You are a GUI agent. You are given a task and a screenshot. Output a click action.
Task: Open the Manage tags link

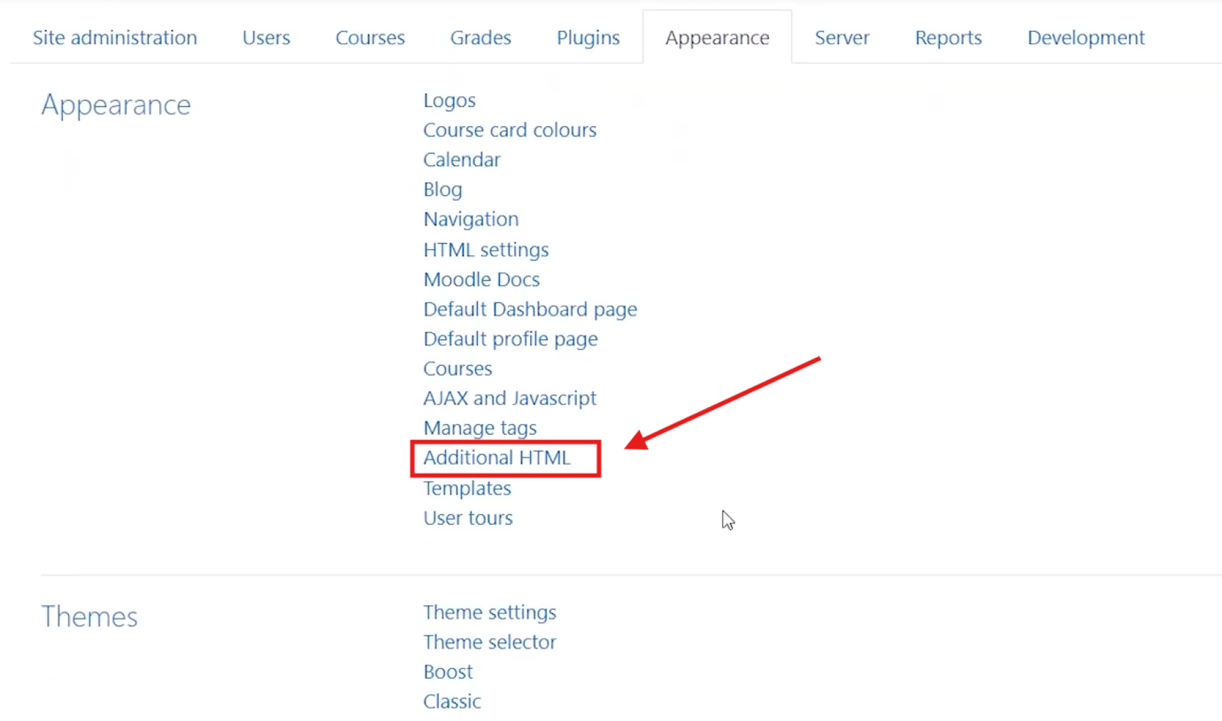(479, 428)
